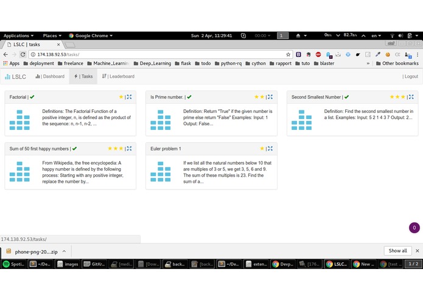Close the downloads bar
The height and width of the screenshot is (300, 423).
pos(418,251)
